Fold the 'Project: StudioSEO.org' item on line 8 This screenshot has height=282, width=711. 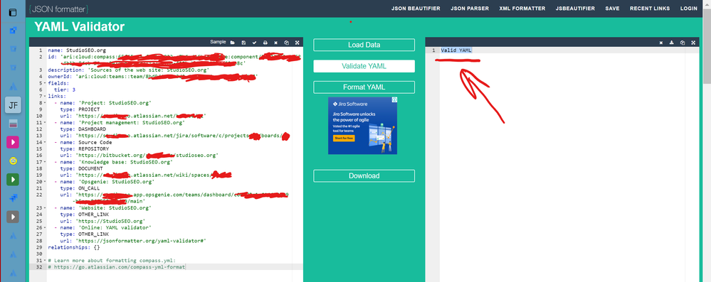[44, 103]
